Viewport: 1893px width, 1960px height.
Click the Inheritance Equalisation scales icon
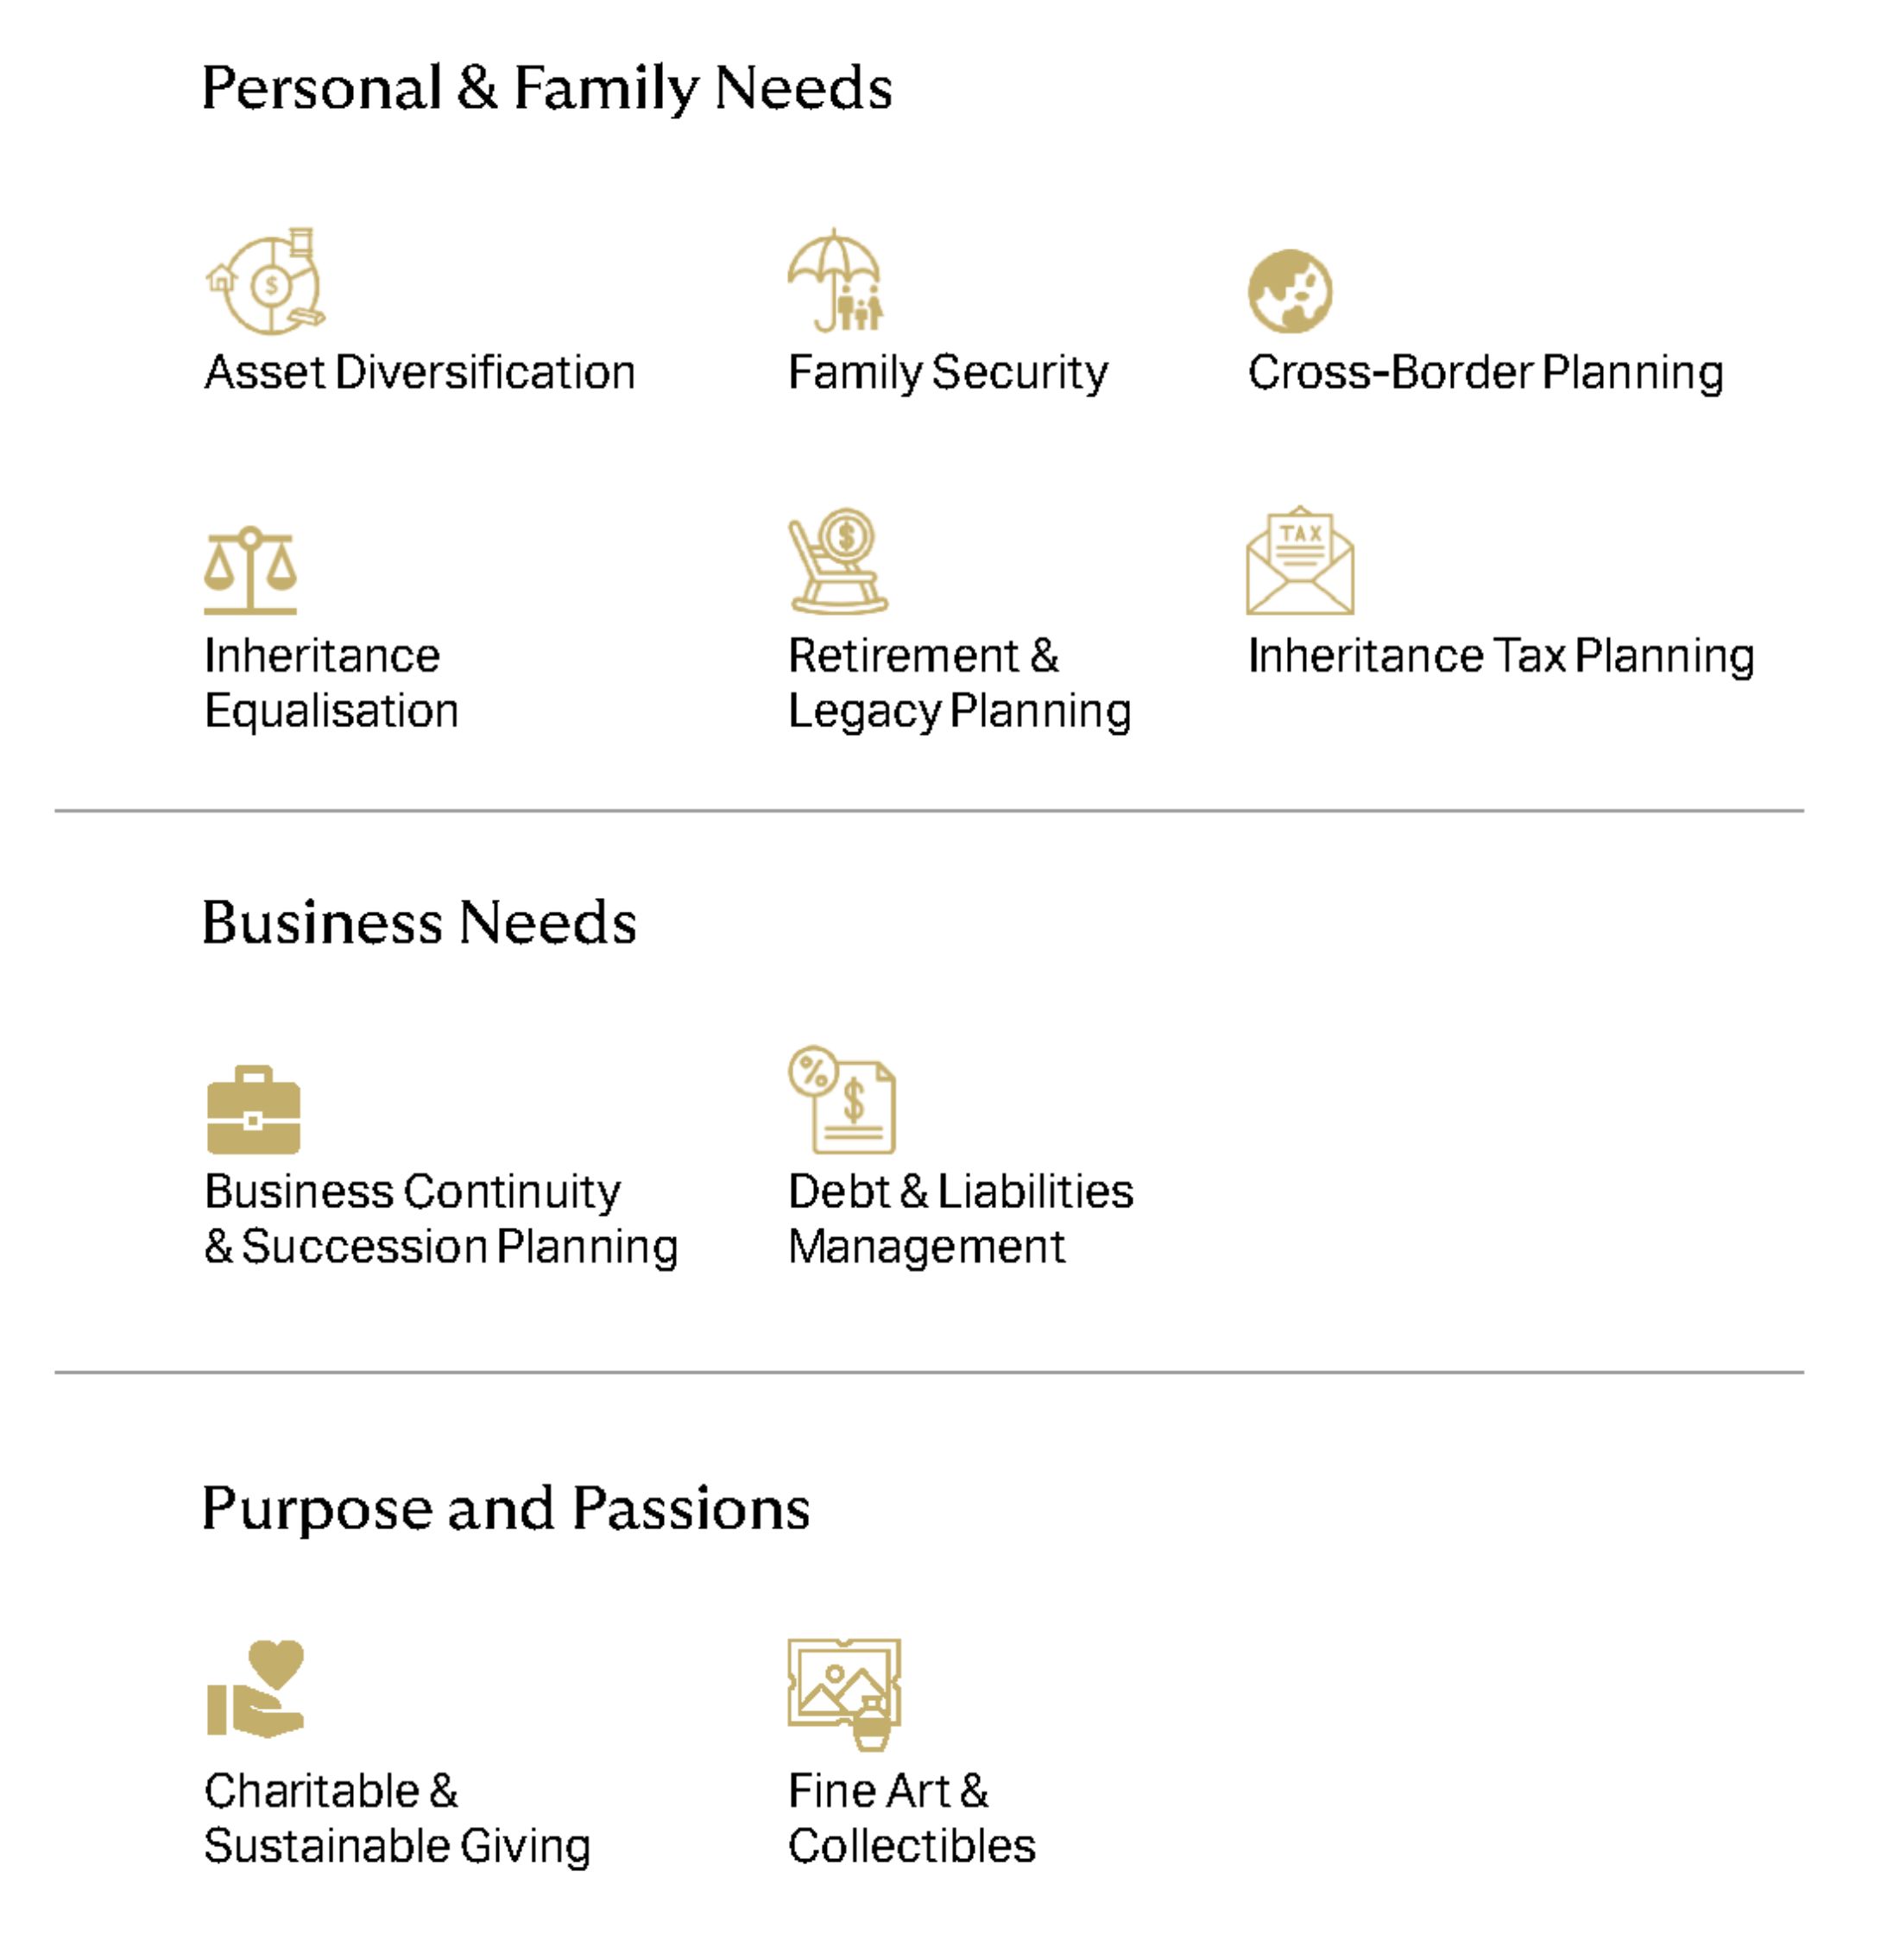pos(249,569)
